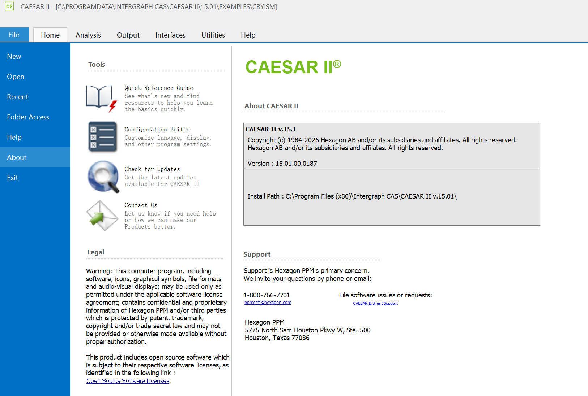Click the Configuration Editor checklist icon
The image size is (588, 396).
coord(102,137)
